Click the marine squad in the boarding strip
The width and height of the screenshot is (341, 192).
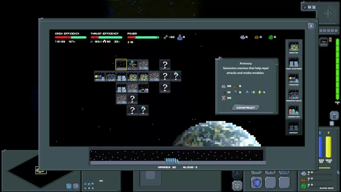click(x=172, y=161)
